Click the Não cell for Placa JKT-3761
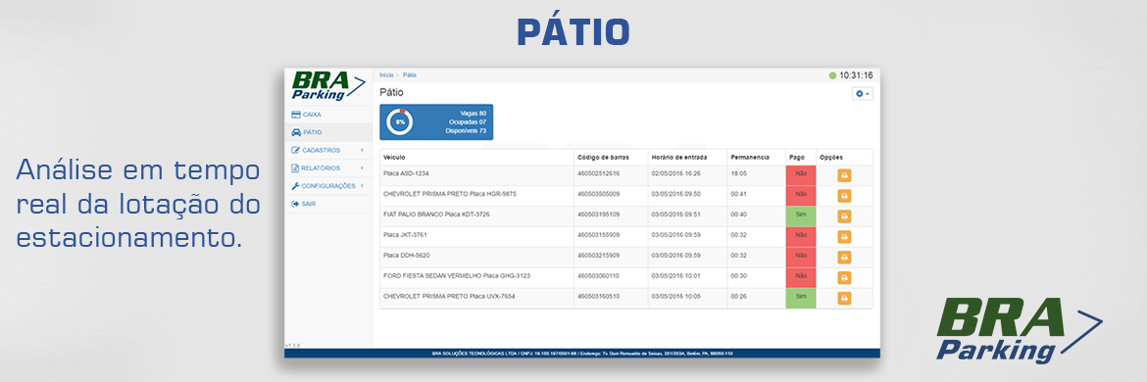The image size is (1147, 382). tap(800, 237)
